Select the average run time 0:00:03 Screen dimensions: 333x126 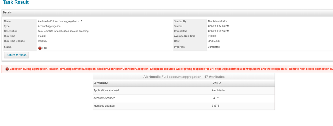pyautogui.click(x=212, y=36)
